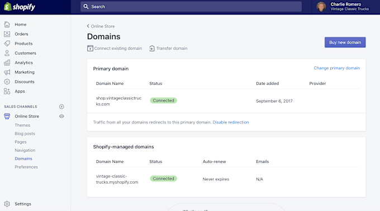Click the Primary domain heading

pos(111,69)
